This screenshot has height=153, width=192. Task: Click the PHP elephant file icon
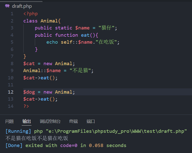click(7, 6)
